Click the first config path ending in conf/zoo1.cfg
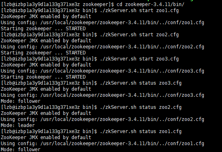 [x=122, y=23]
